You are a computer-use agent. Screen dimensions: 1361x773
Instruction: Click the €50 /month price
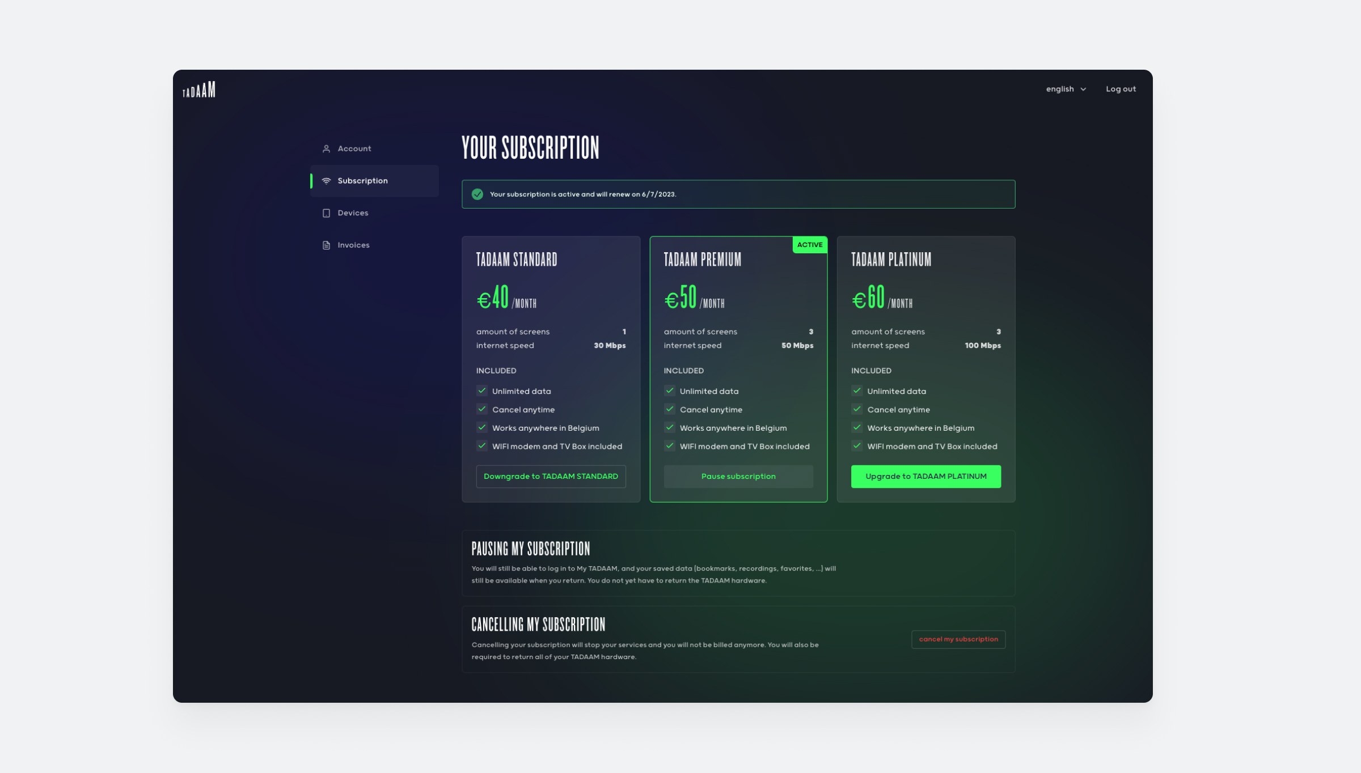[694, 298]
